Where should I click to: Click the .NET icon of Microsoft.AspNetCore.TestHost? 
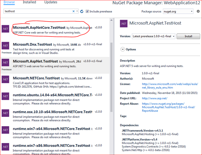point(5,29)
